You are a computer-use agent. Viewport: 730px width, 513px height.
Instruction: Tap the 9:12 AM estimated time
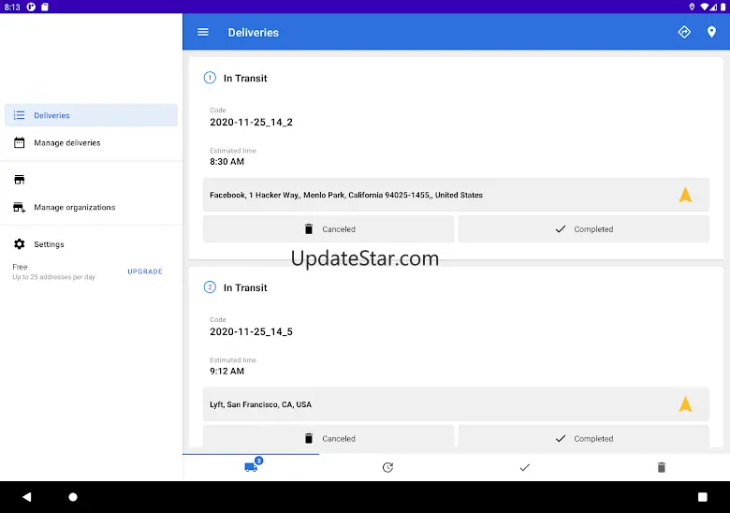tap(226, 371)
